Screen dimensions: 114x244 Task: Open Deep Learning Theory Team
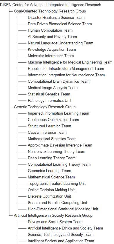[51, 158]
